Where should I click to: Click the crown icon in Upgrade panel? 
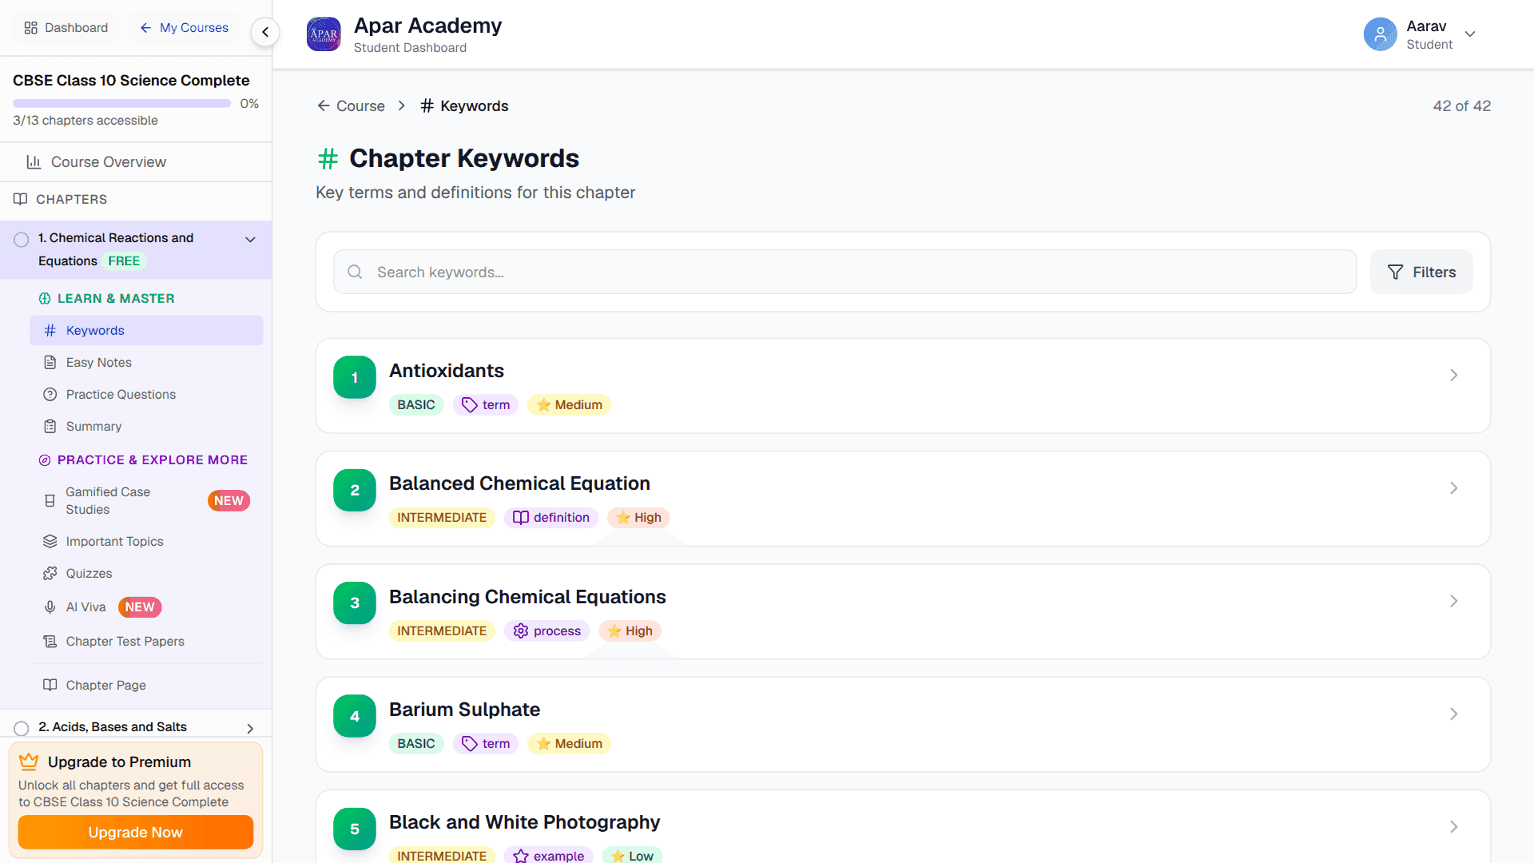pos(29,762)
